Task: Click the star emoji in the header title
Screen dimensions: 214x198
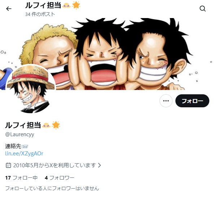Action: (x=76, y=5)
